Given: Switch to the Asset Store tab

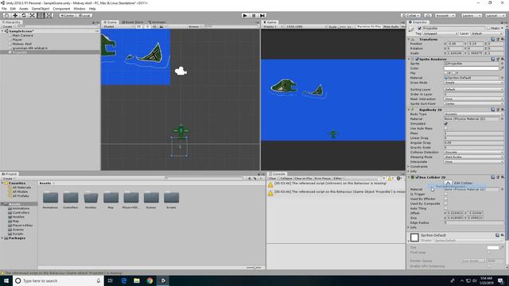Looking at the screenshot, I should point(133,22).
